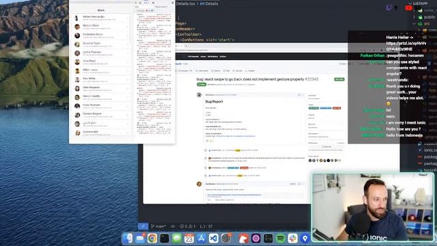Viewport: 437px width, 246px height.
Task: Click the green label in issue sidebar
Action: [x=313, y=108]
